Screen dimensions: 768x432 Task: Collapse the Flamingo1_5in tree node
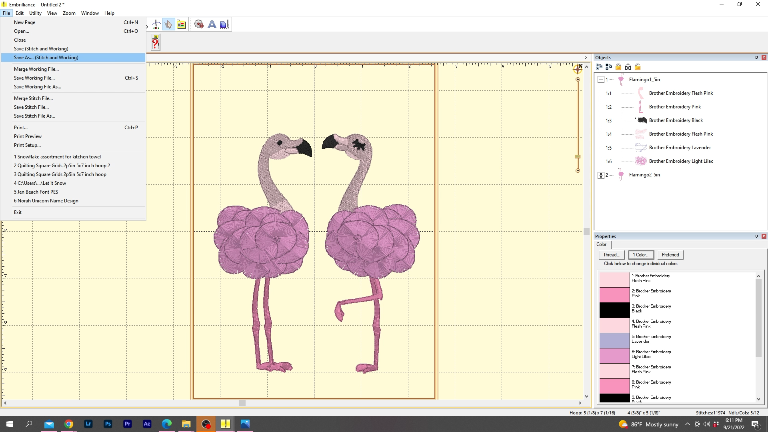point(601,80)
